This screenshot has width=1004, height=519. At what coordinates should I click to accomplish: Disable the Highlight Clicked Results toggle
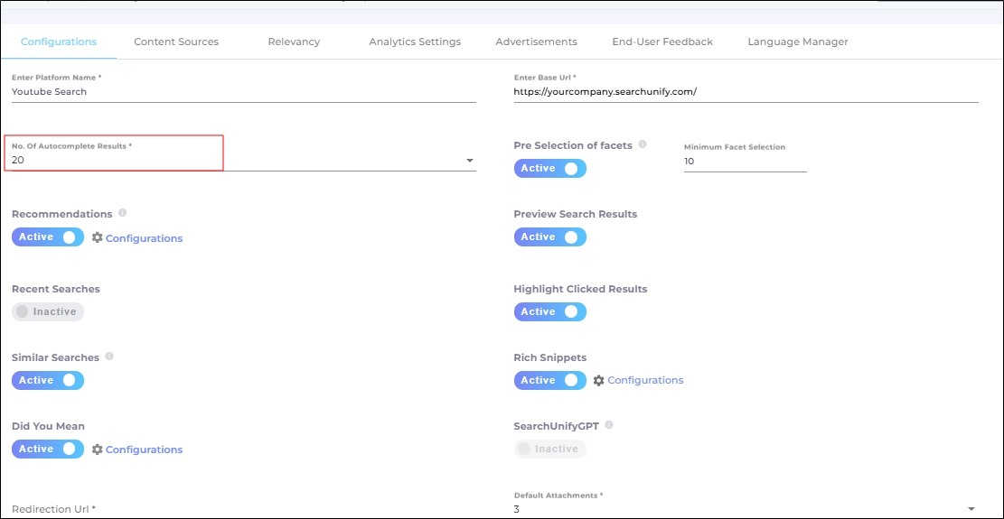550,311
